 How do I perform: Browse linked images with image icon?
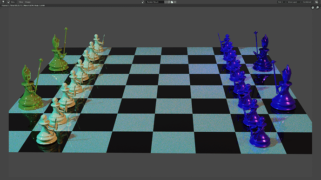[143, 2]
